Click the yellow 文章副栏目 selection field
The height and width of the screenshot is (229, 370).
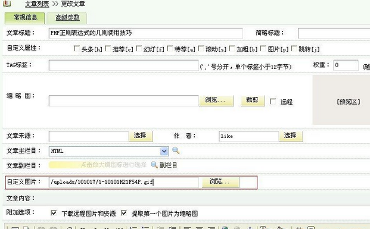click(x=98, y=165)
